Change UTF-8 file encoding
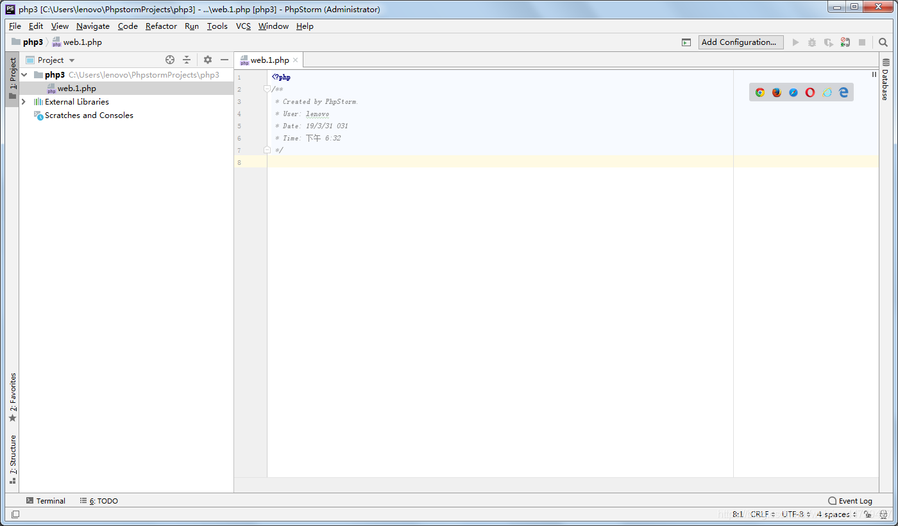Screen dimensions: 898x526 (795, 514)
